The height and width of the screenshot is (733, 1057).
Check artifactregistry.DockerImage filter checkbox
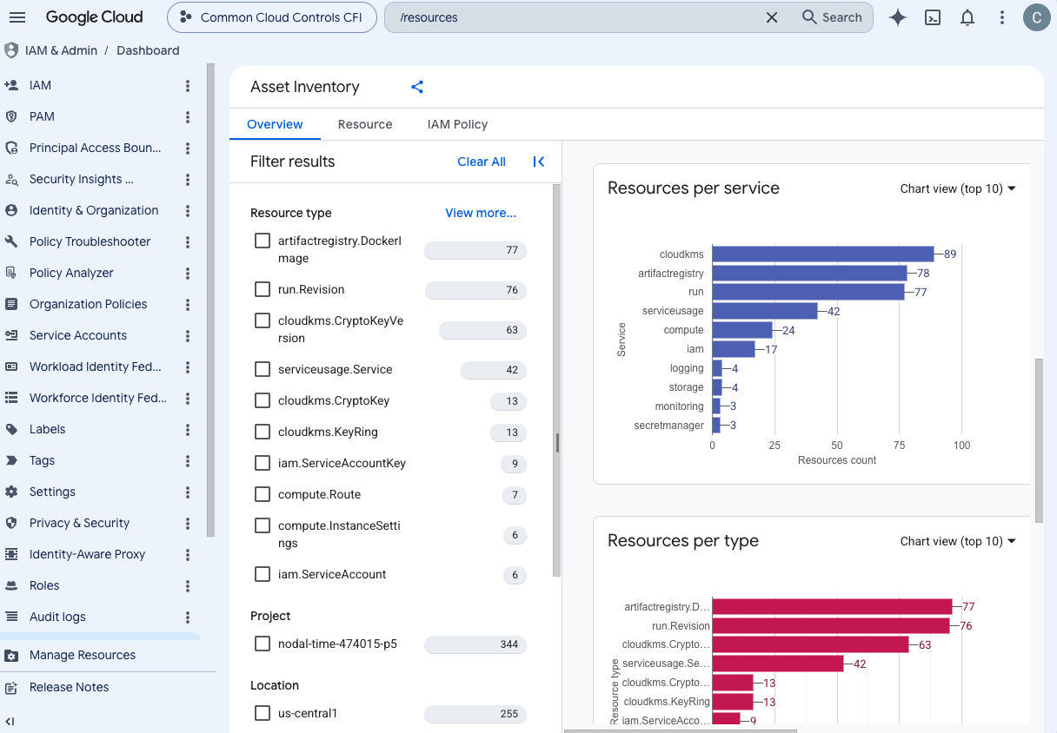263,241
